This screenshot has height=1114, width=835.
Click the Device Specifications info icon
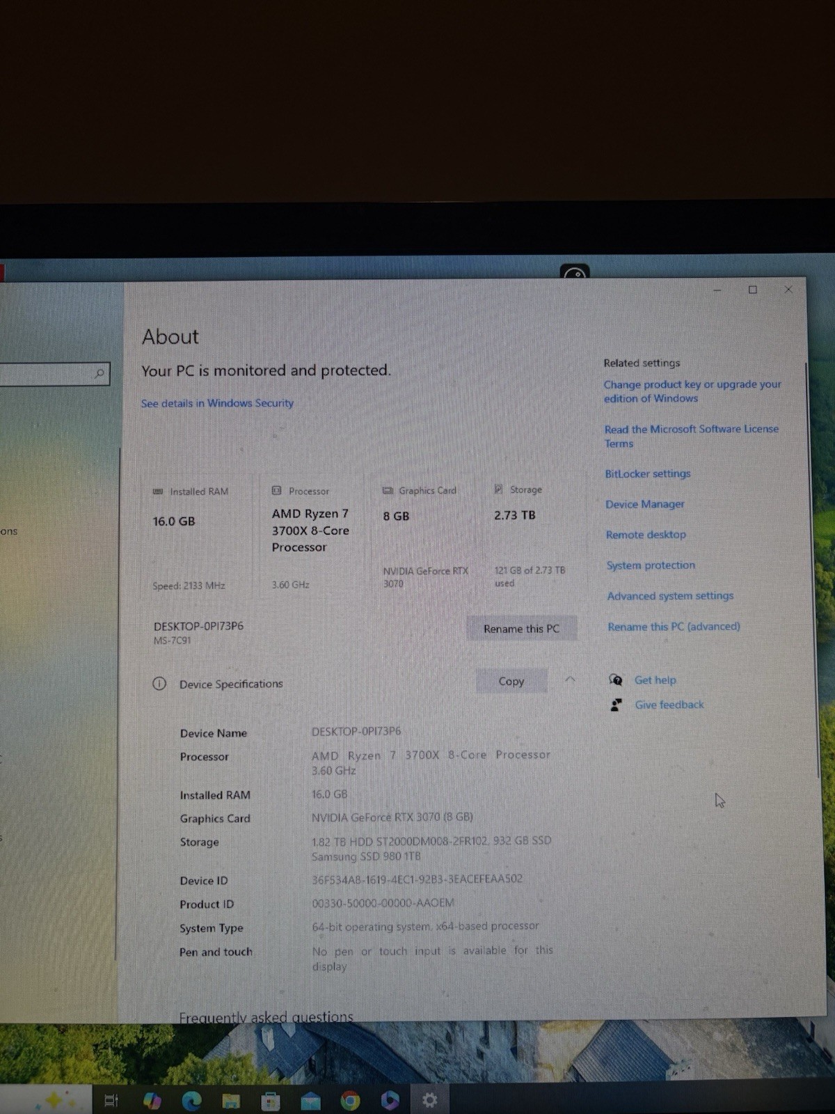(x=159, y=684)
